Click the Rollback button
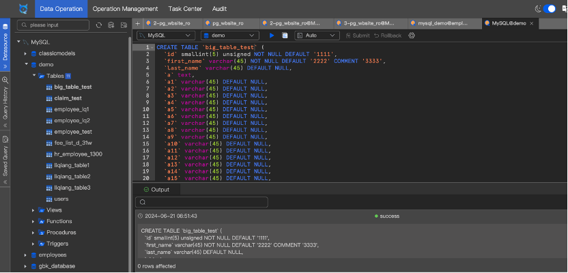Image resolution: width=568 pixels, height=273 pixels. (x=386, y=35)
